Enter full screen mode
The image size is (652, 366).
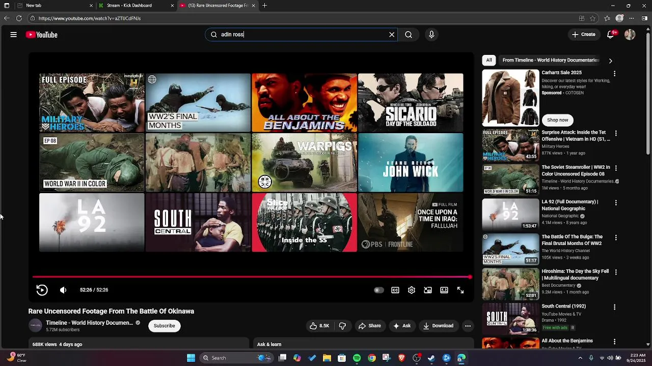pos(460,290)
